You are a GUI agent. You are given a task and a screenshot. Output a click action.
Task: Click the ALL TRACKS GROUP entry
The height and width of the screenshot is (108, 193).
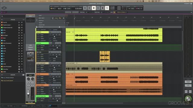point(8,78)
